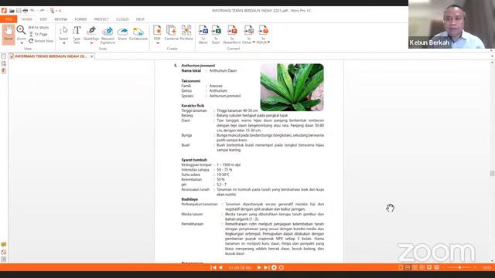The width and height of the screenshot is (495, 278).
Task: Select single page view in status bar
Action: point(401,268)
